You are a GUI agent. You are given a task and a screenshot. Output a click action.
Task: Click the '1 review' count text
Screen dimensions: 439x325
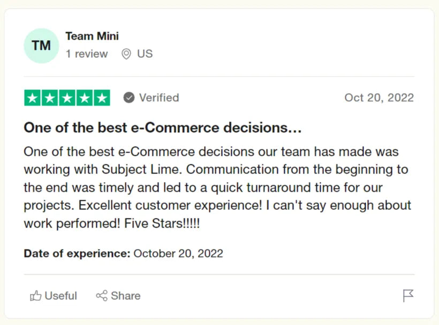click(86, 54)
